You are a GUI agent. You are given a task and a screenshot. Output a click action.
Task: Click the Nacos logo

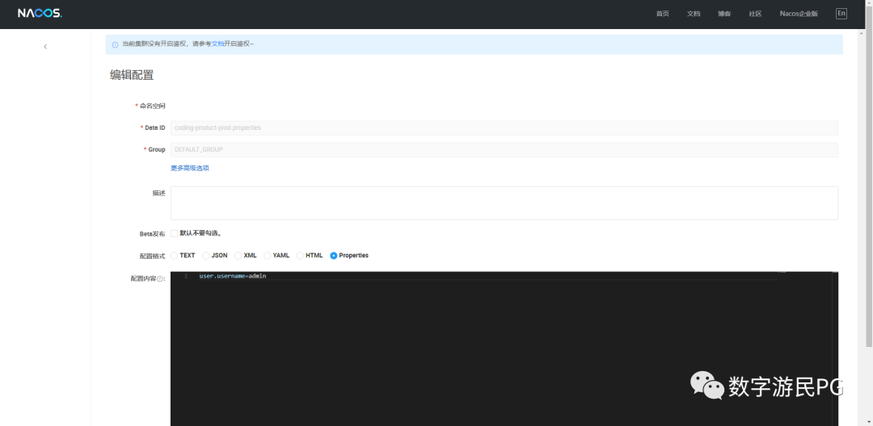tap(40, 14)
